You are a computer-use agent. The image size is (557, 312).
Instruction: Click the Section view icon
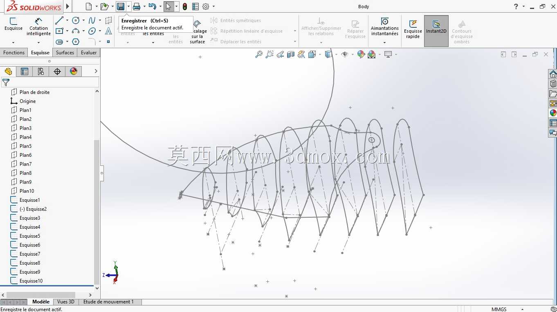291,54
